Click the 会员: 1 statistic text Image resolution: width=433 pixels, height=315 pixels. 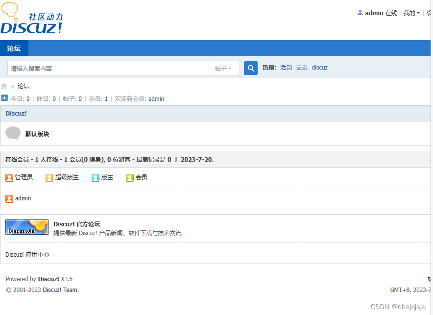pyautogui.click(x=98, y=99)
